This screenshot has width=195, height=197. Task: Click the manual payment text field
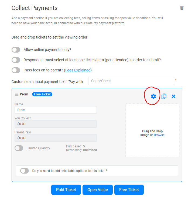click(131, 81)
